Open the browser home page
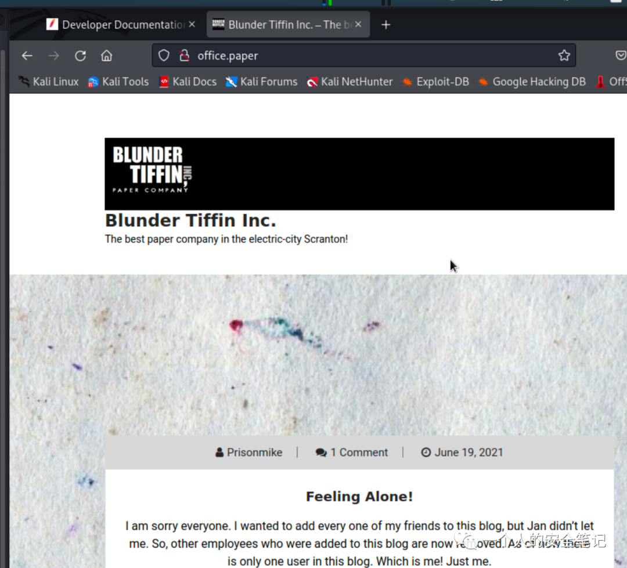The width and height of the screenshot is (627, 568). click(106, 56)
